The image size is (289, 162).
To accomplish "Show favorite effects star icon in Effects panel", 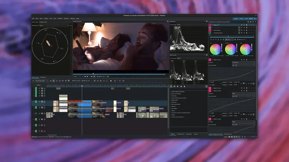I will (x=184, y=86).
